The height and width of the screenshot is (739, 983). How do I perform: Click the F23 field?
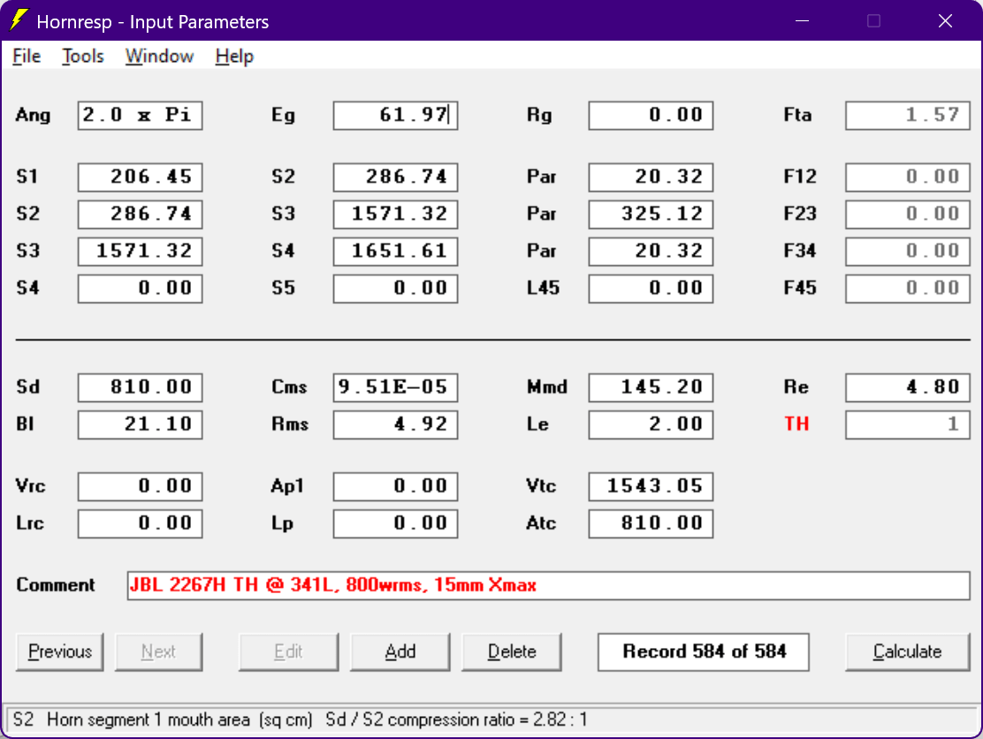point(907,214)
